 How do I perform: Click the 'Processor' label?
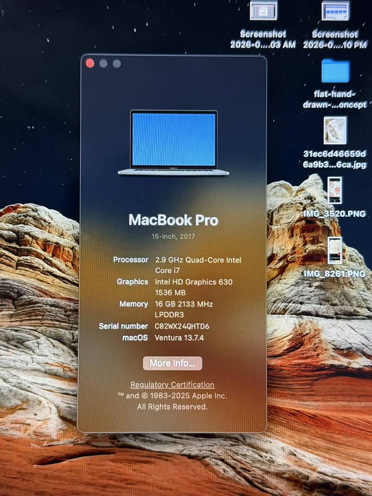(130, 260)
